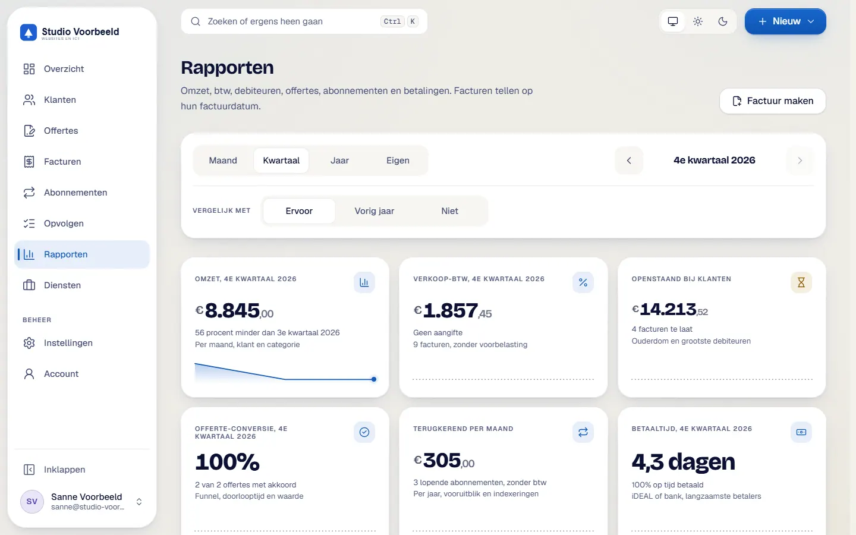Open Overzicht in the sidebar

coord(82,69)
